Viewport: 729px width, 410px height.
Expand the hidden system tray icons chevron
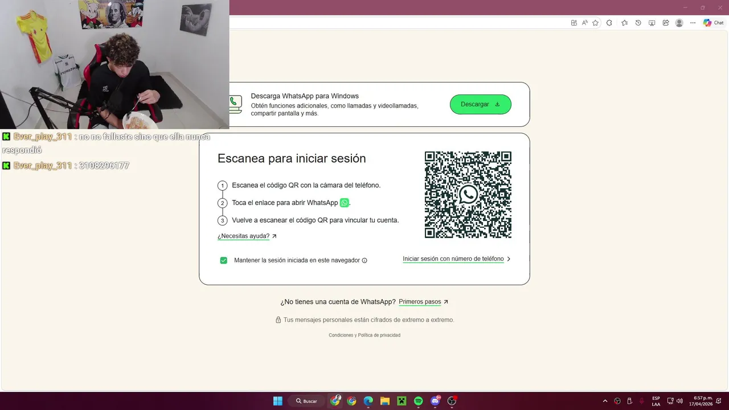click(605, 401)
